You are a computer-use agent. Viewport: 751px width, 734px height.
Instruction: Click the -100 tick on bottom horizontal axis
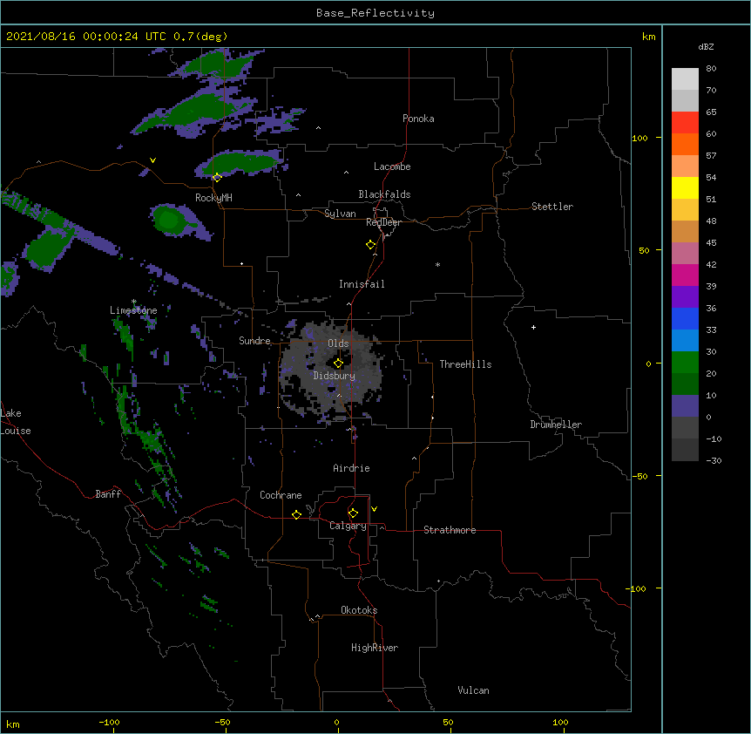click(x=109, y=722)
